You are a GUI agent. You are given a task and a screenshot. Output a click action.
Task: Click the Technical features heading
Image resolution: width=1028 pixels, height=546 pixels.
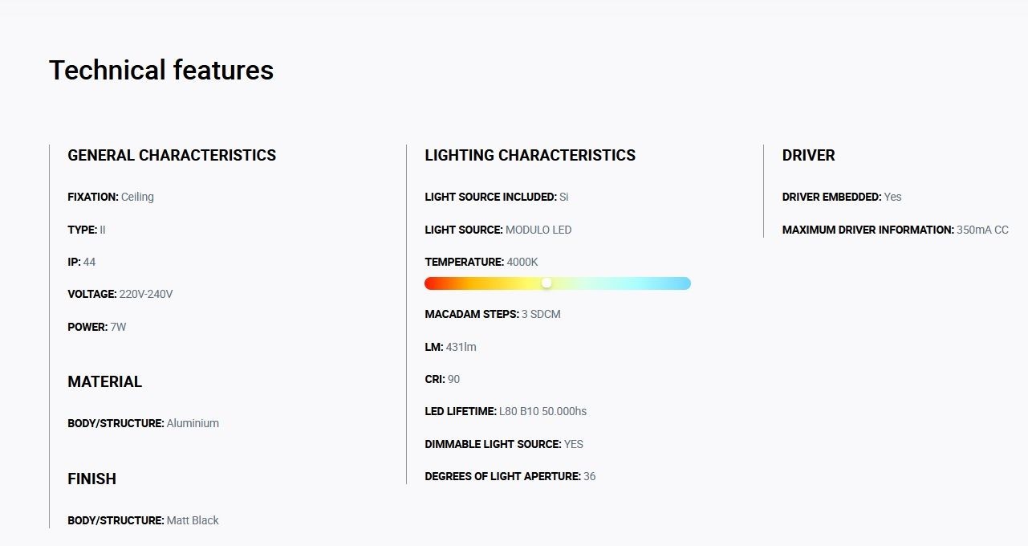pyautogui.click(x=161, y=71)
